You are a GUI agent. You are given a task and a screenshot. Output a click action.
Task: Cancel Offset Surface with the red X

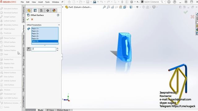[x=32, y=19]
